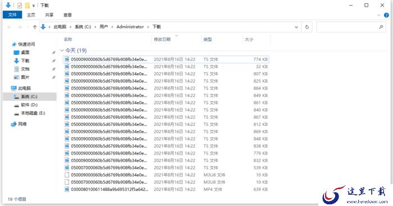The image size is (393, 206).
Task: Open the quick access toolbar customize dropdown
Action: pos(33,6)
